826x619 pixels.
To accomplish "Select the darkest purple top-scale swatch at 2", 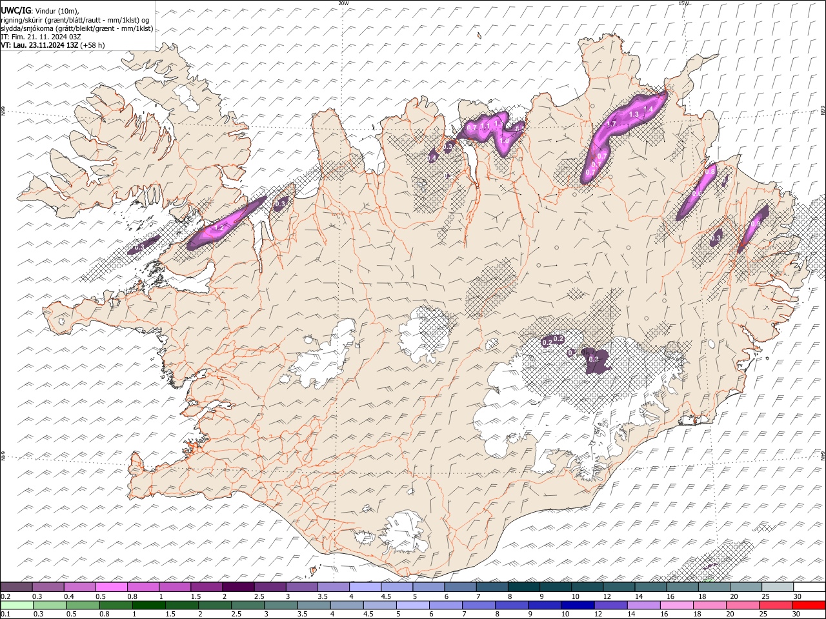I will [237, 587].
